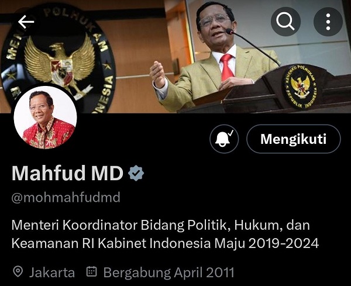Go back using the left arrow

click(x=26, y=22)
